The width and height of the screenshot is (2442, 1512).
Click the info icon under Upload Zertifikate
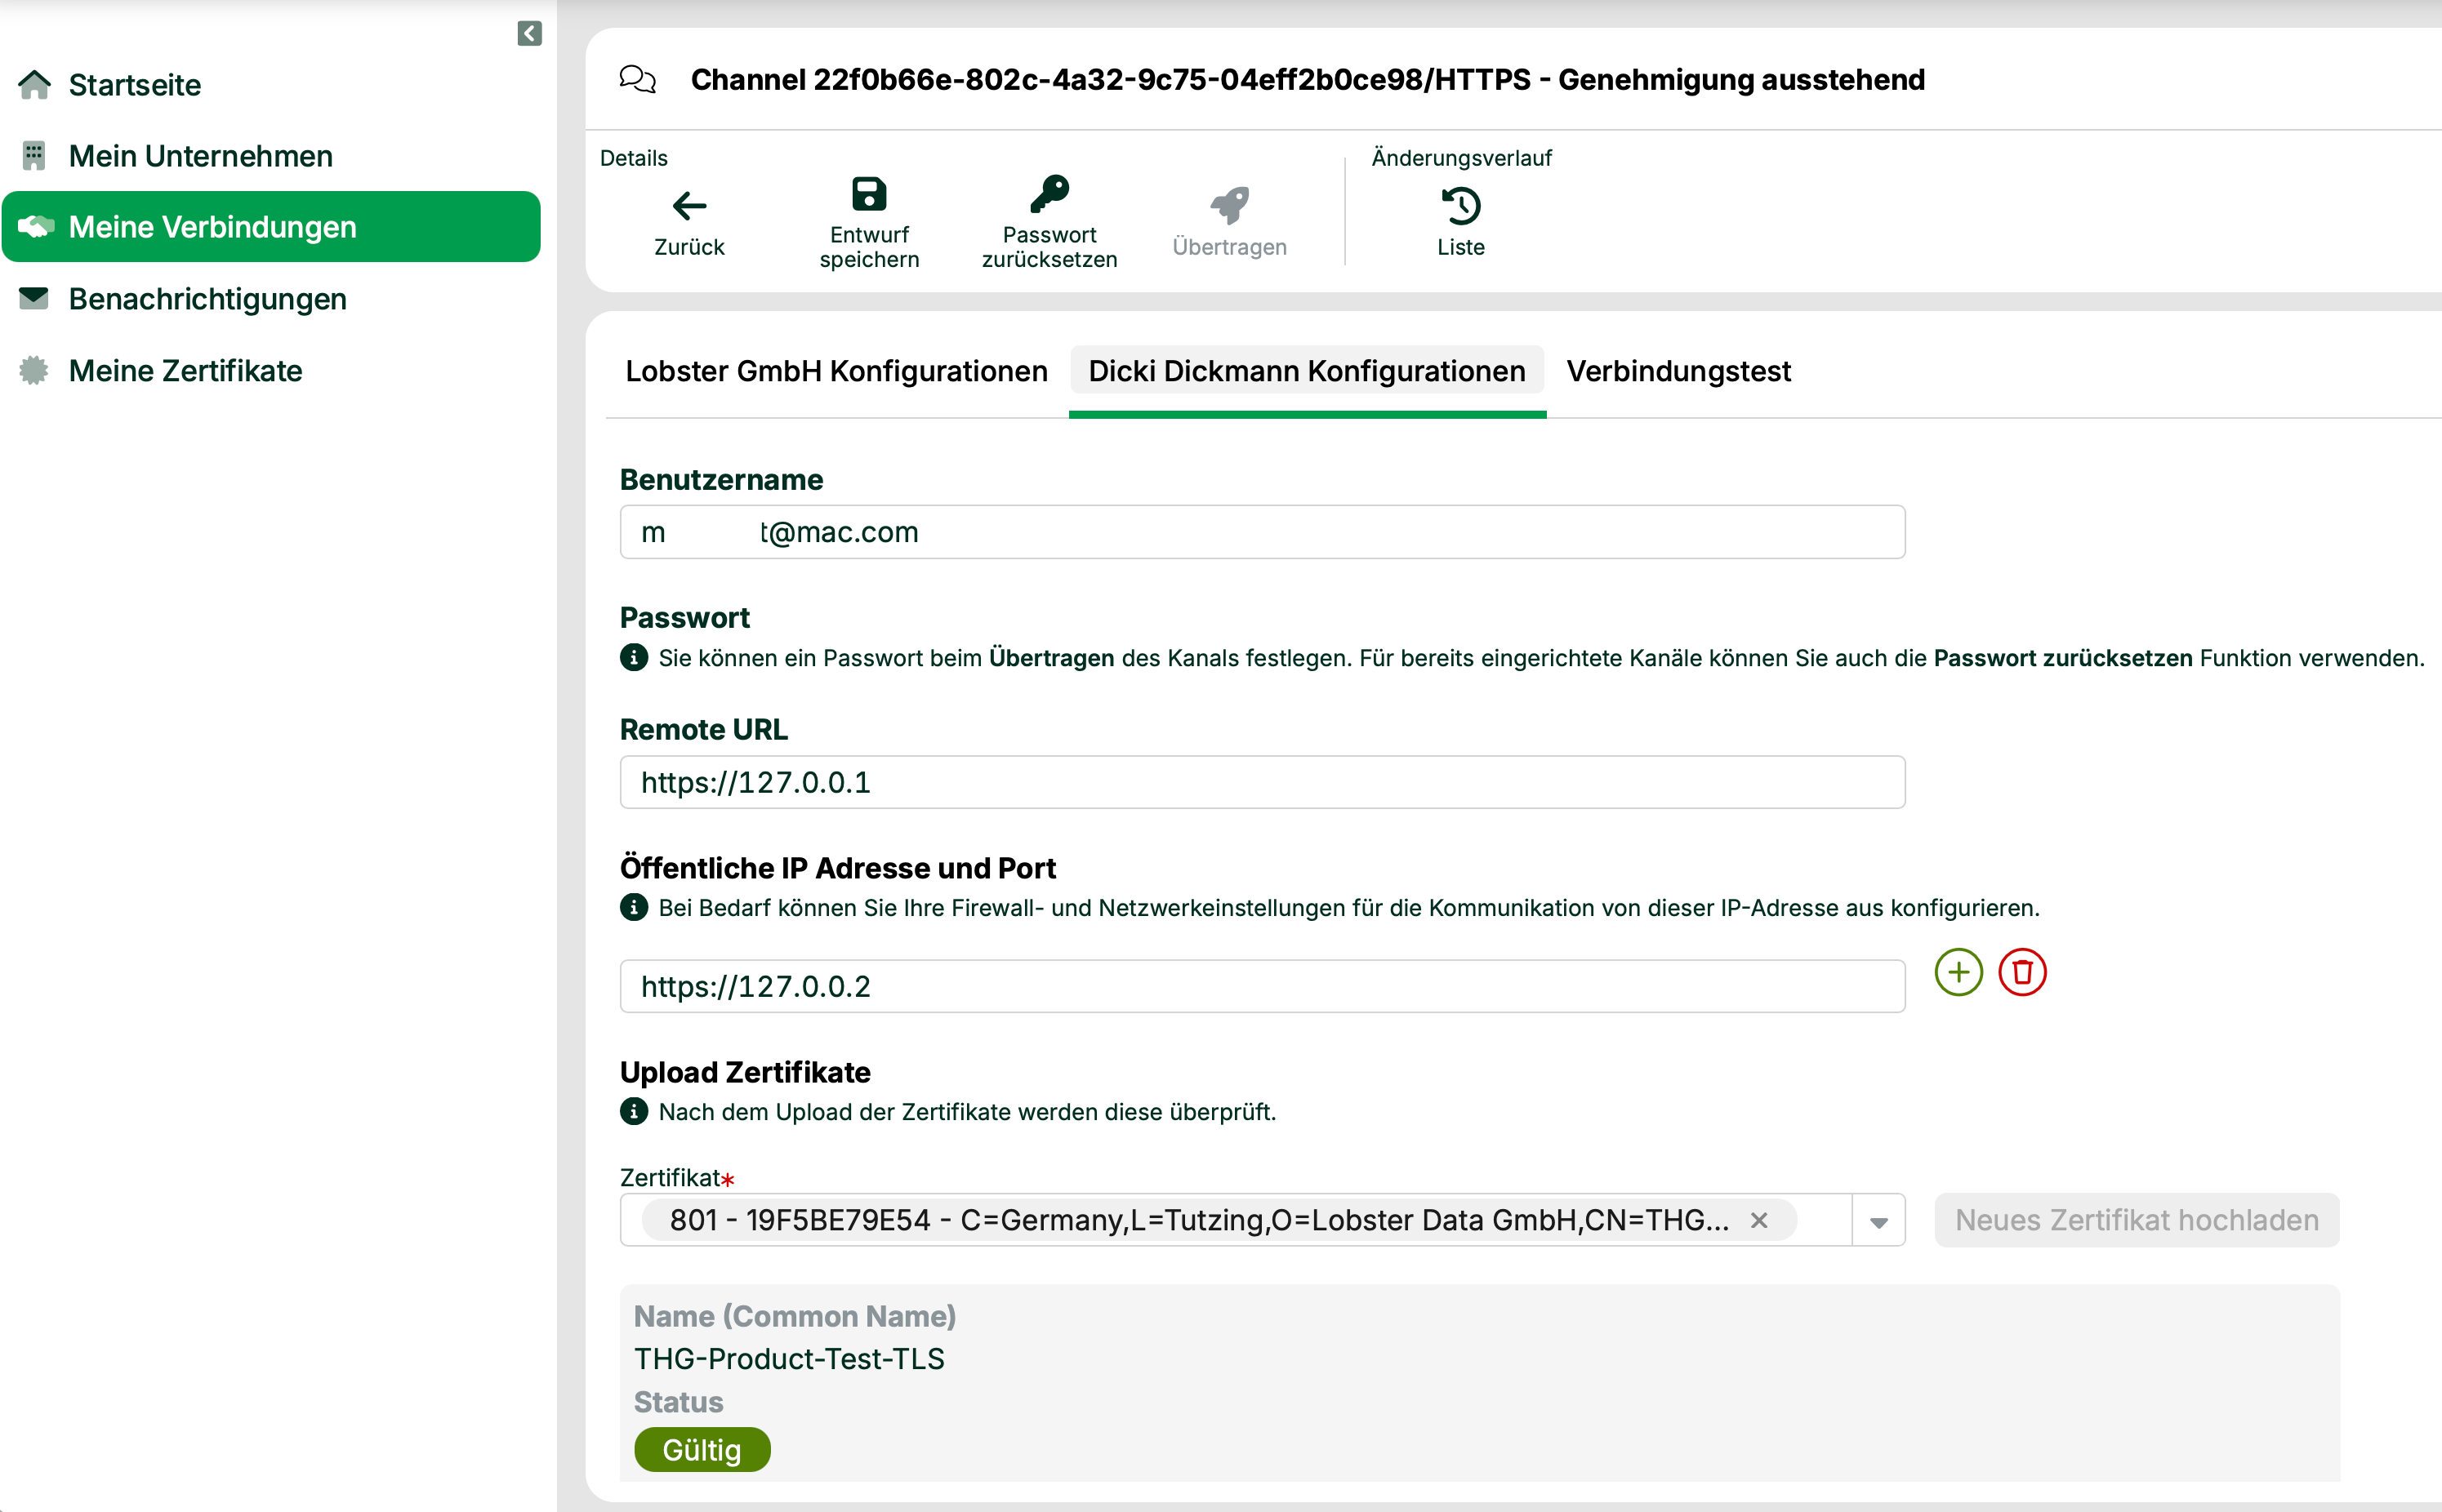pyautogui.click(x=633, y=1111)
